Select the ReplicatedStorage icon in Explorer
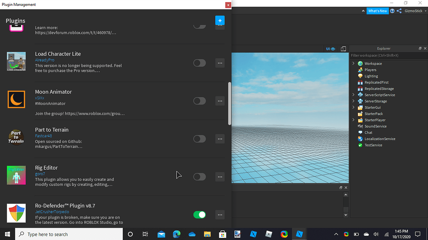The width and height of the screenshot is (428, 240). [360, 89]
